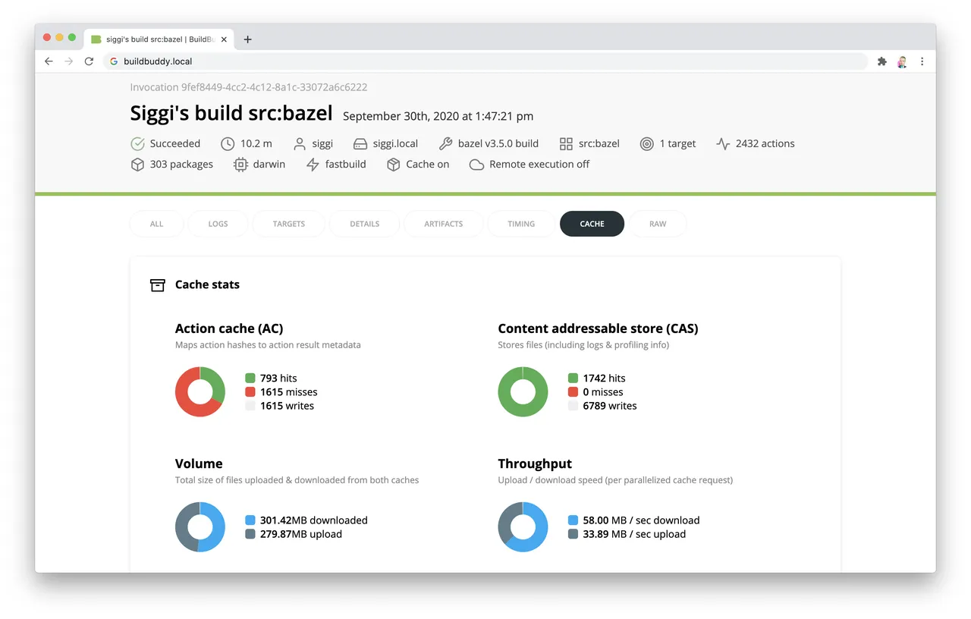Select the siggi's build browser tab
The height and width of the screenshot is (619, 971).
(159, 39)
